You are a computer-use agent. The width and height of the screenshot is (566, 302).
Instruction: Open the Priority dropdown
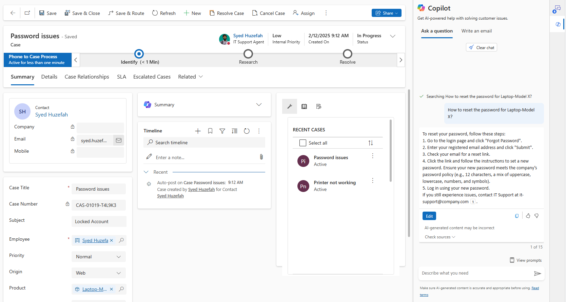(99, 257)
